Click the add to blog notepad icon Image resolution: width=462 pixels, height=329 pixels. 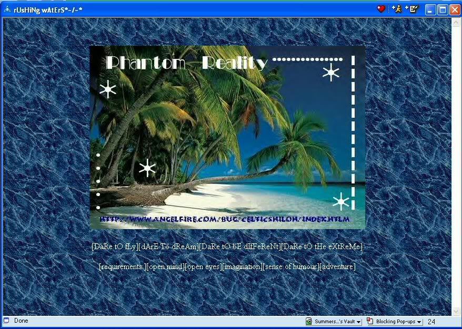point(413,9)
